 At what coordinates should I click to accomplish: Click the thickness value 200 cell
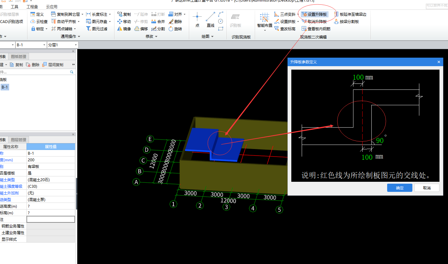(x=51, y=160)
